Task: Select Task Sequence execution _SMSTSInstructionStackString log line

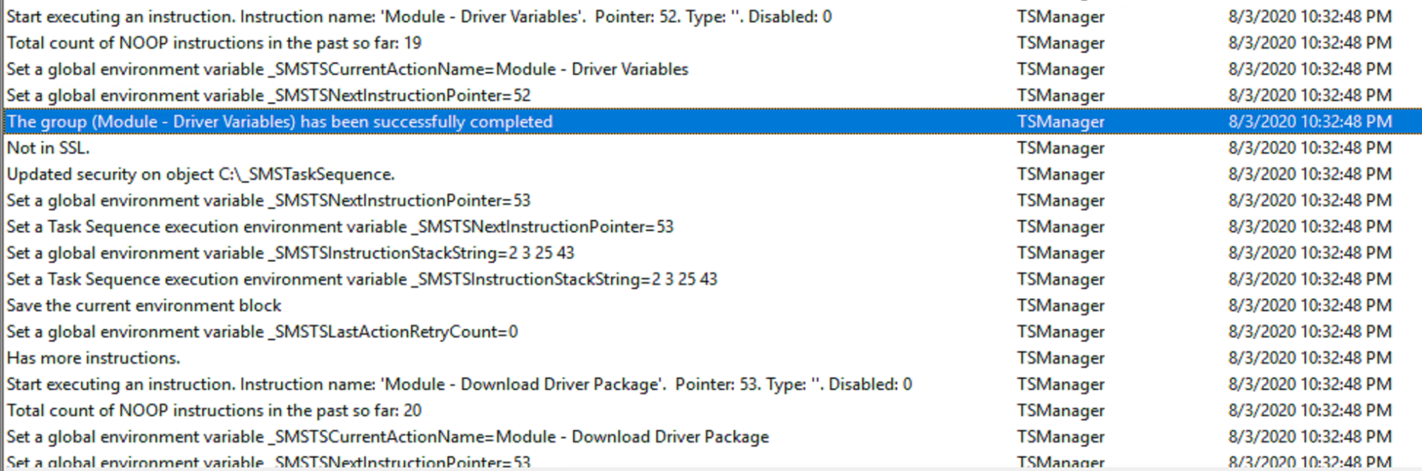Action: pyautogui.click(x=361, y=279)
